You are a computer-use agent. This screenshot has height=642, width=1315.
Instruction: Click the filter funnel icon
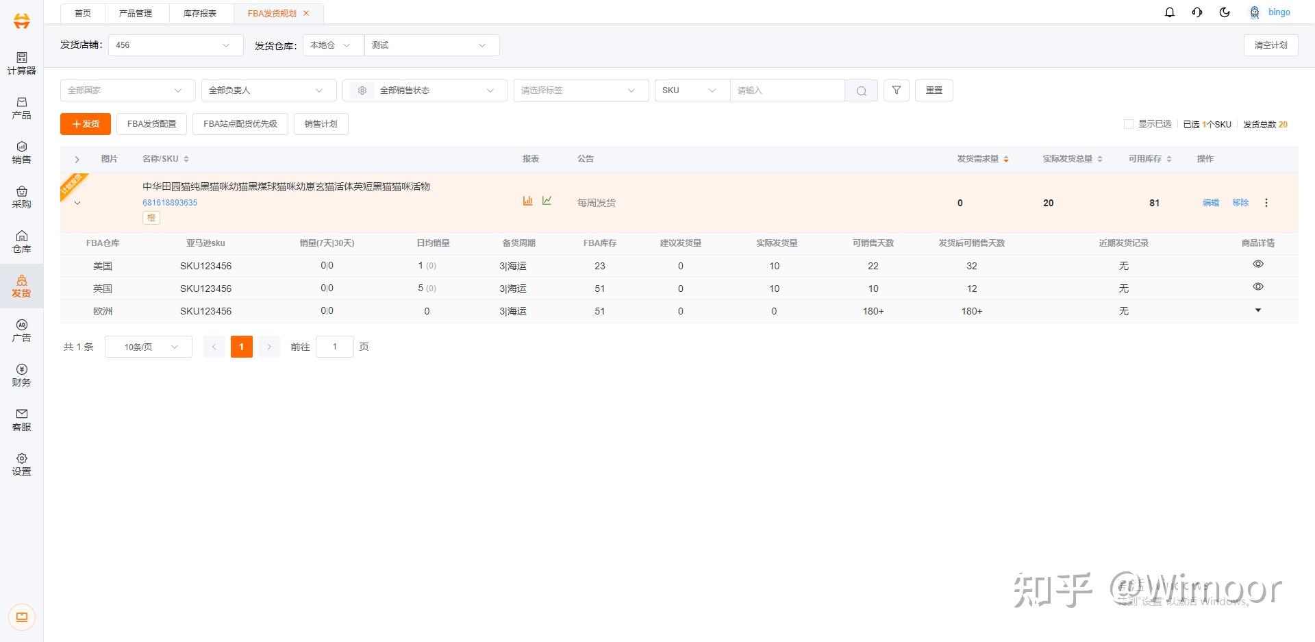coord(897,90)
